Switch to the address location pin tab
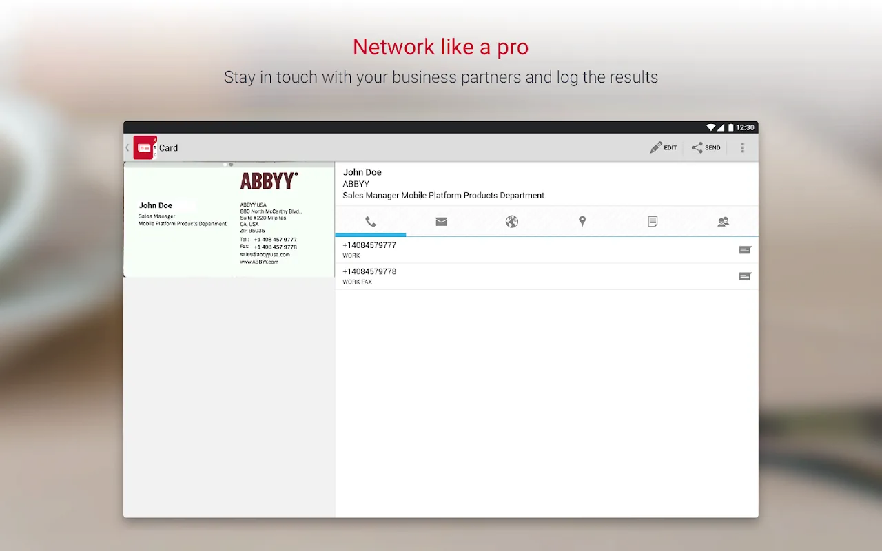Screen dimensions: 882x551 point(582,222)
